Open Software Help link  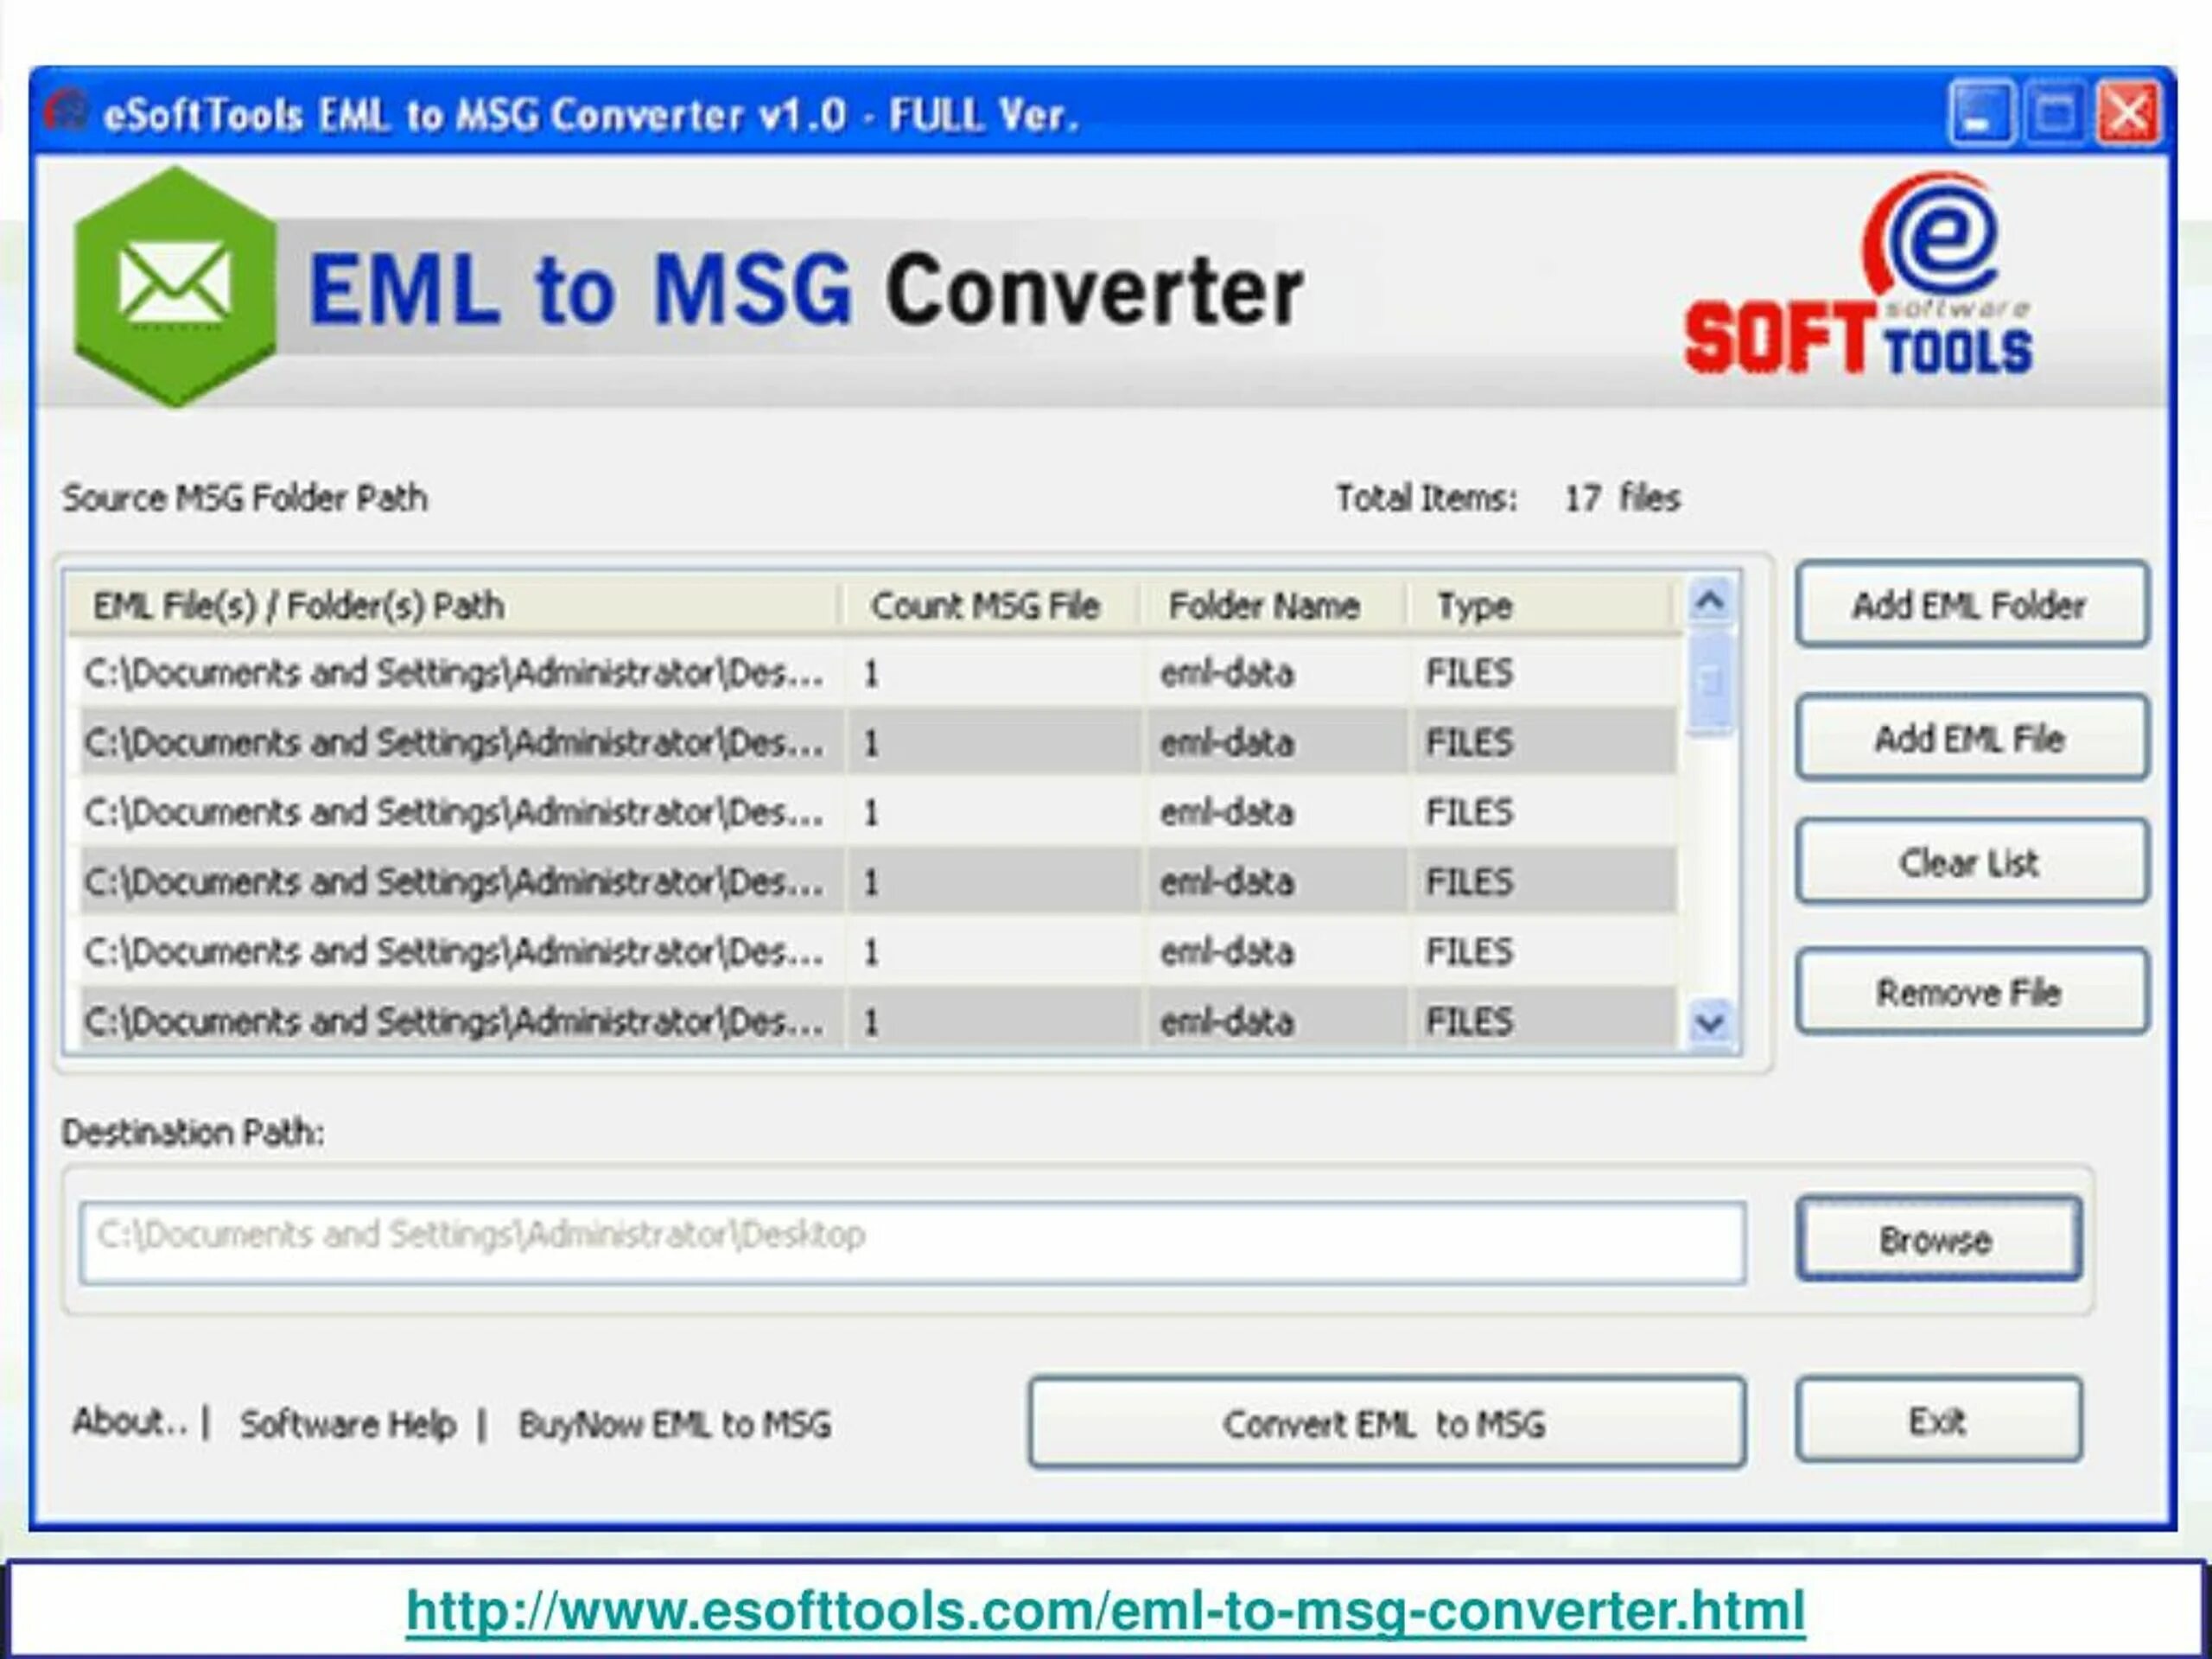(348, 1424)
